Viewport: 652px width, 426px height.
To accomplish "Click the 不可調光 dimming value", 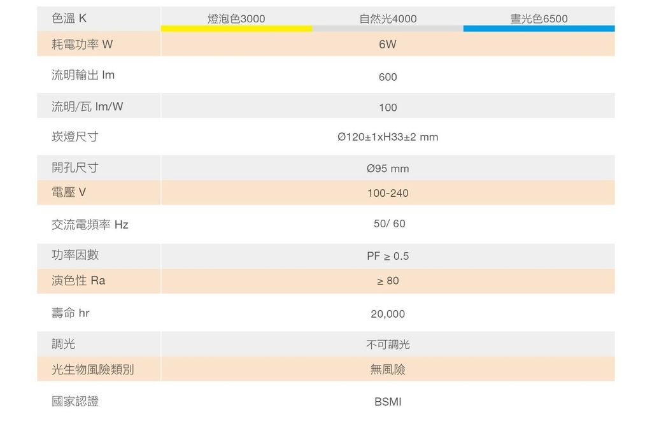I will click(x=388, y=344).
